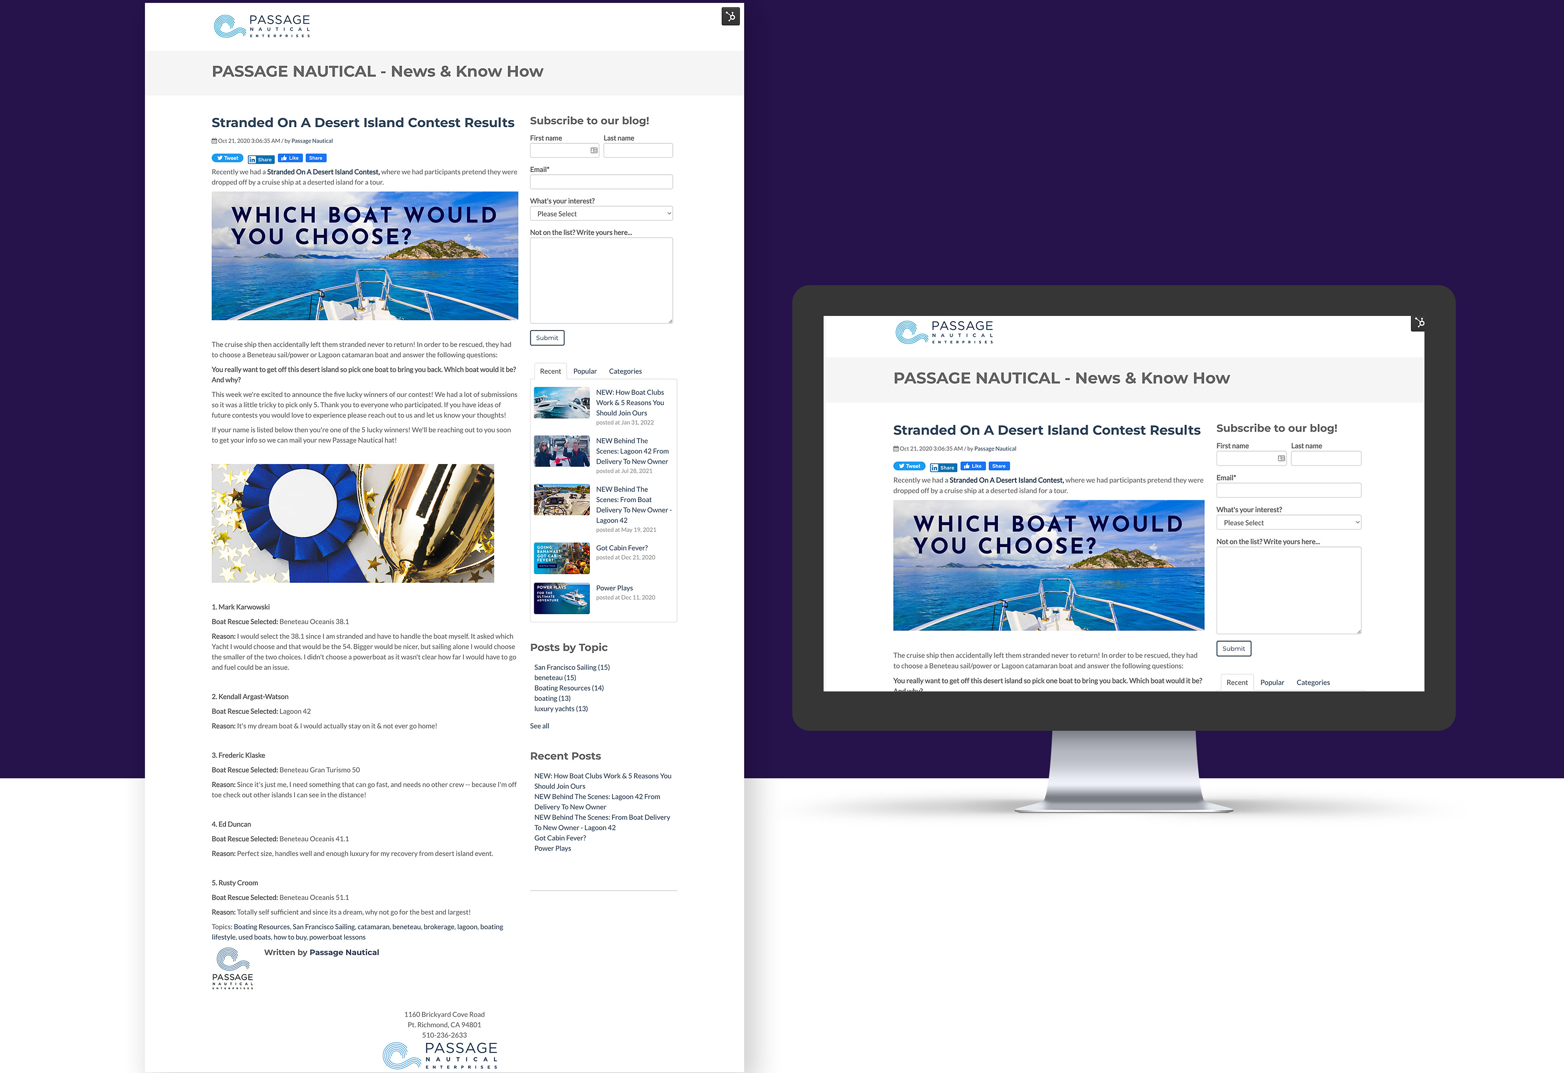Click the 'NEW: How Boat Clubs Work' title in Recent tab
Viewport: 1564px width, 1073px height.
630,403
